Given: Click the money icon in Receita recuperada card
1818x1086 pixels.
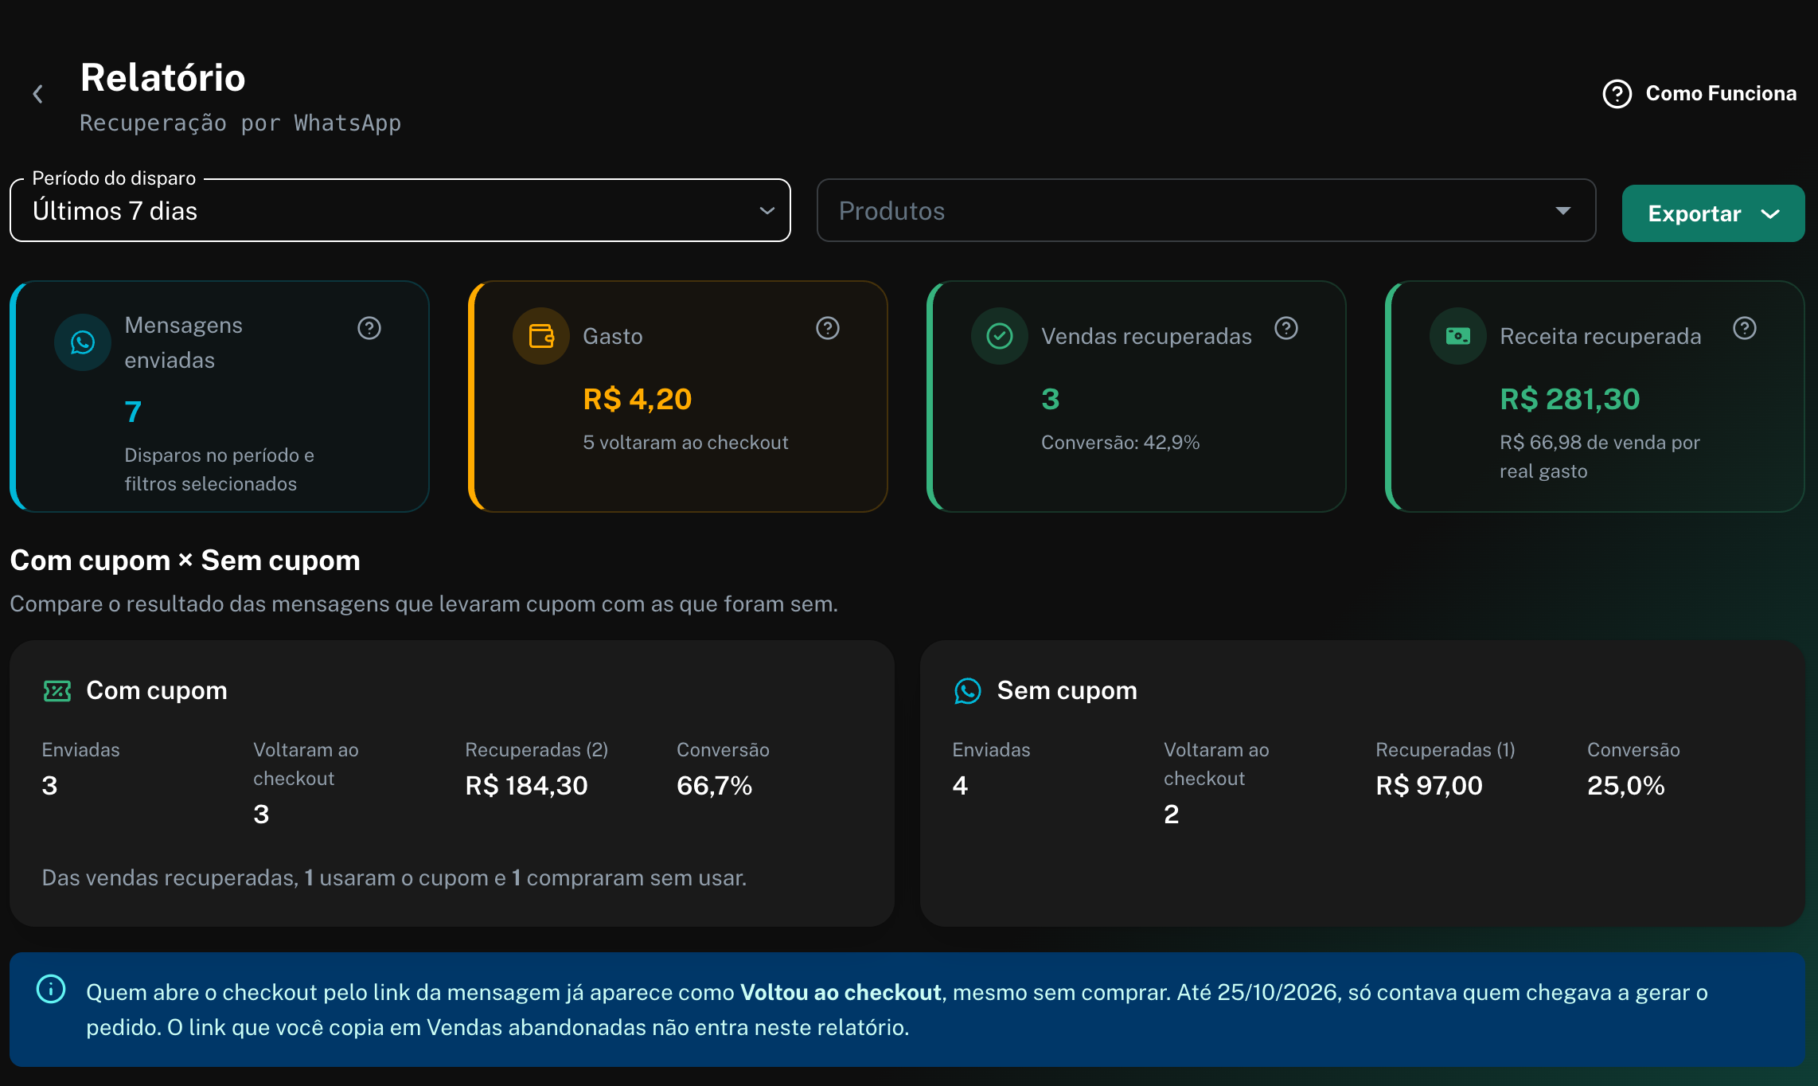Looking at the screenshot, I should pyautogui.click(x=1458, y=336).
